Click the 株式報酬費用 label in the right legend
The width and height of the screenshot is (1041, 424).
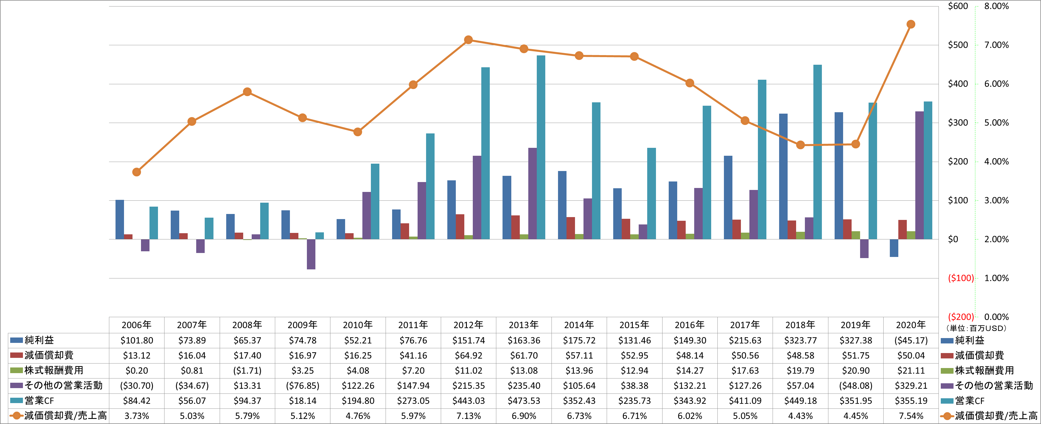coord(984,370)
